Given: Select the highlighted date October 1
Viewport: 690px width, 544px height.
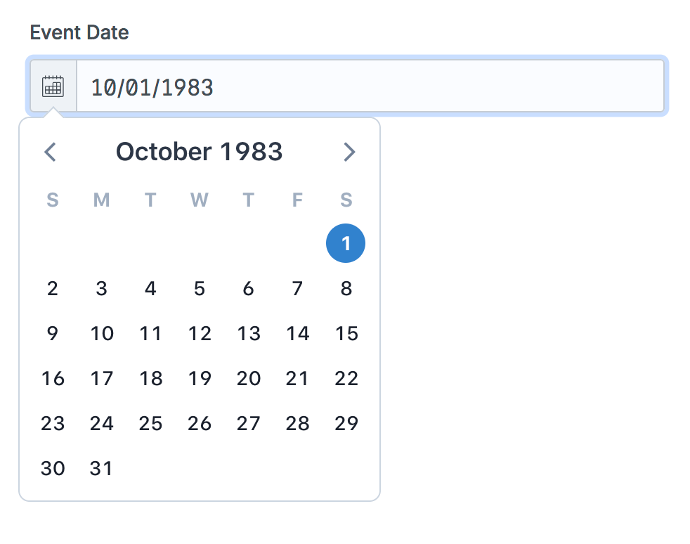Looking at the screenshot, I should [346, 243].
